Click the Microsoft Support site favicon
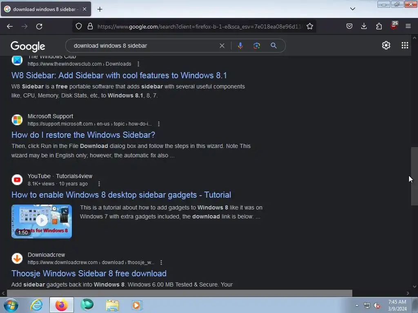418x313 pixels. [17, 120]
